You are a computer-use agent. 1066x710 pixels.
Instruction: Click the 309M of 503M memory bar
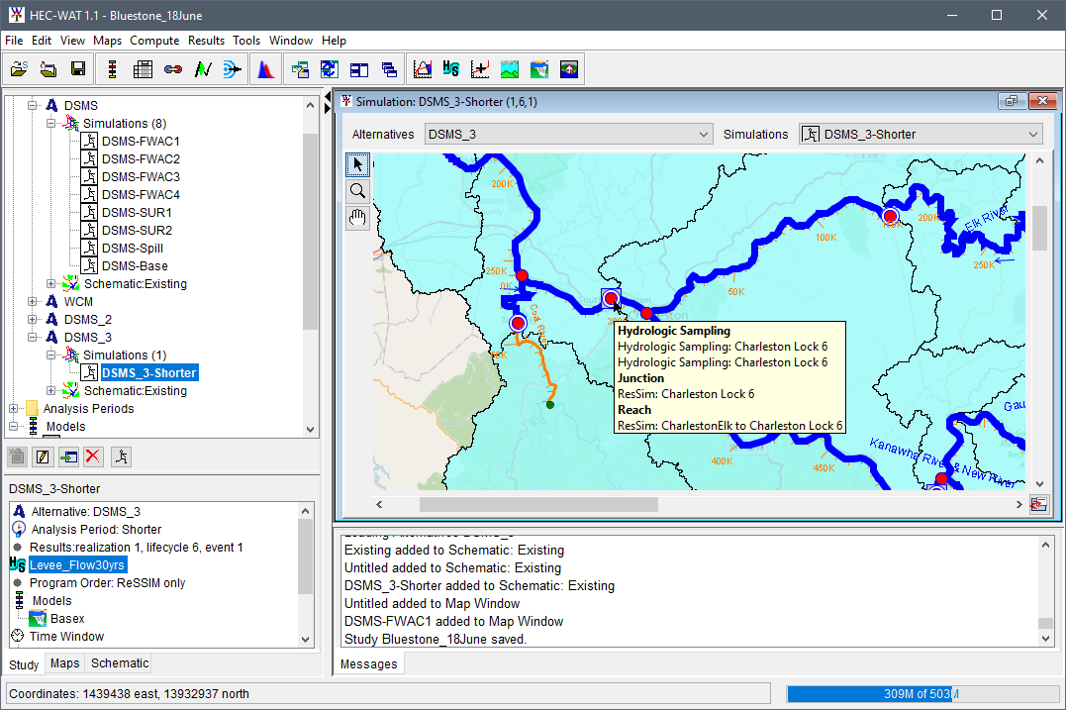pyautogui.click(x=923, y=693)
